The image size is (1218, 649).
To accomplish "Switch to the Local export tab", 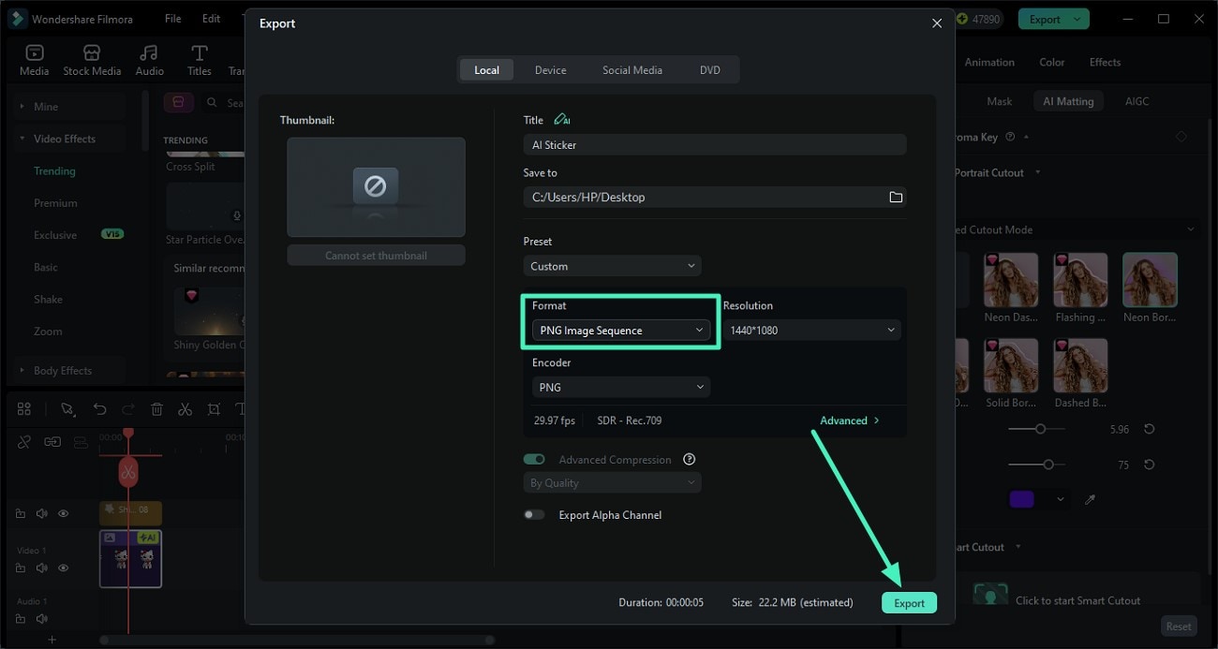I will (486, 70).
